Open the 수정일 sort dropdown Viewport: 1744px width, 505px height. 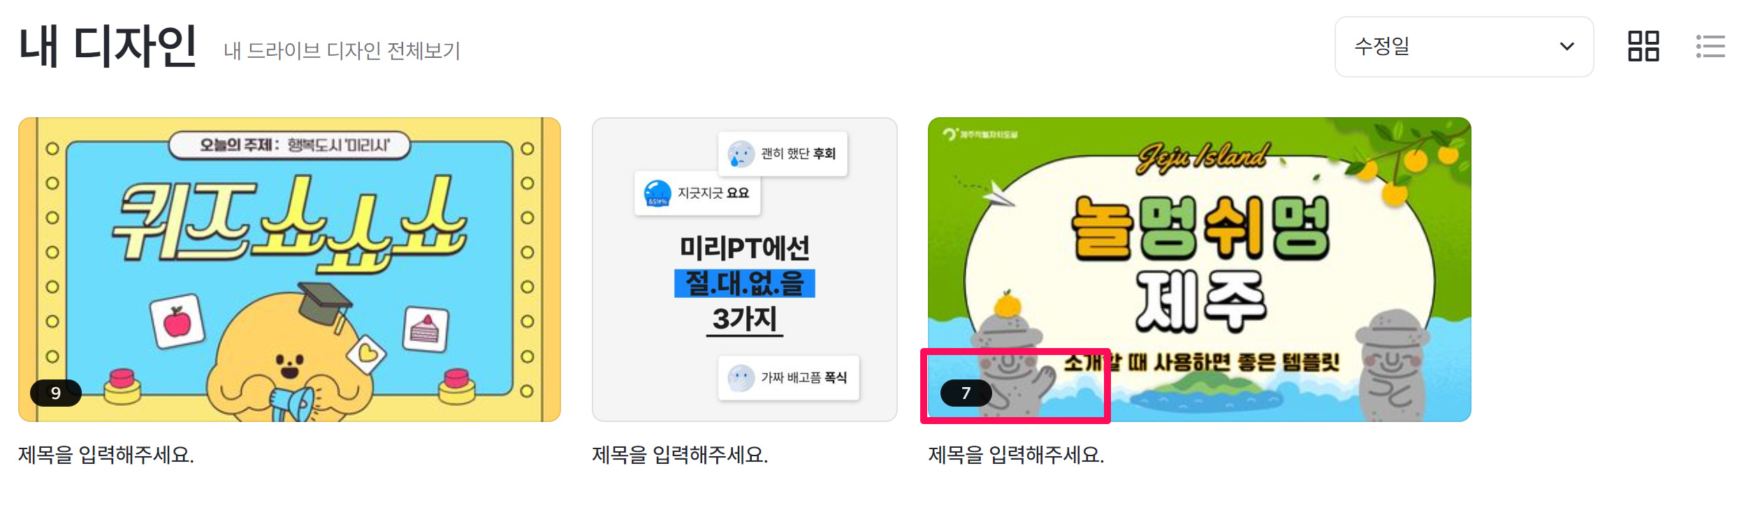pos(1464,47)
